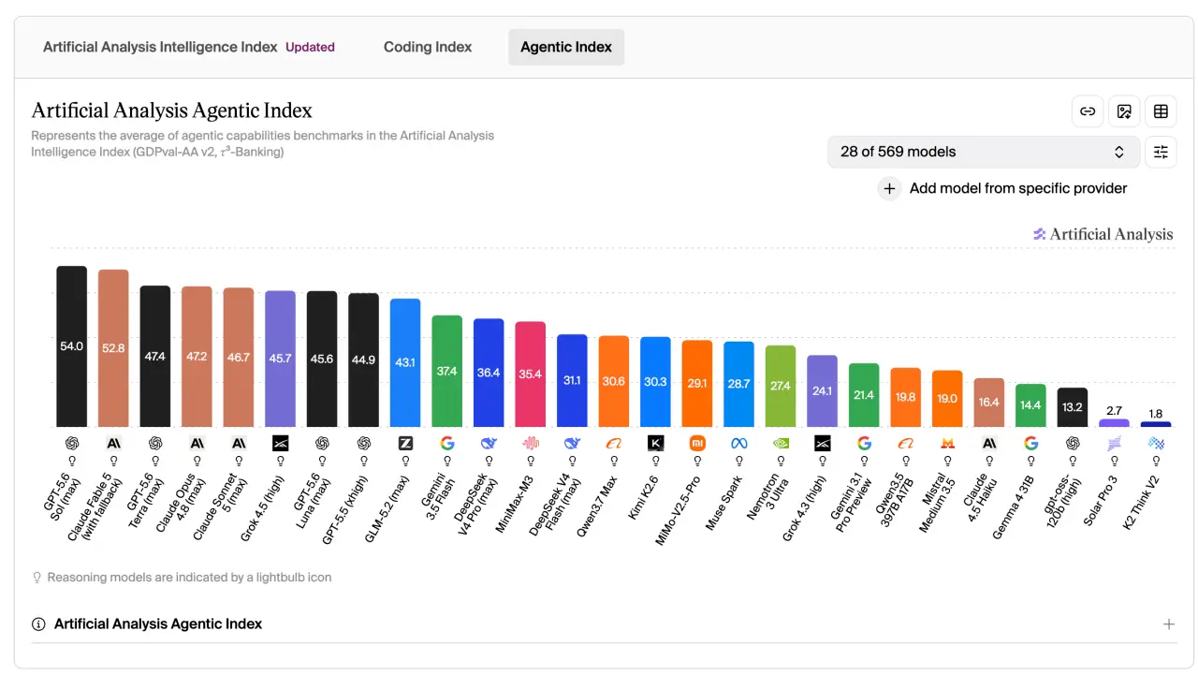This screenshot has width=1198, height=675.
Task: Click the lightbulb icon under GPT-5.5 (xhigh)
Action: pyautogui.click(x=363, y=461)
